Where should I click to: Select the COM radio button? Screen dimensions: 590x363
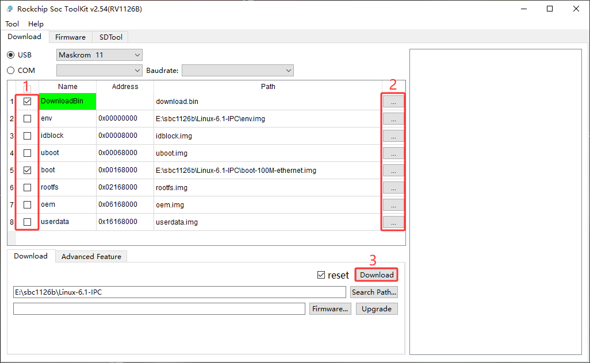click(x=10, y=70)
